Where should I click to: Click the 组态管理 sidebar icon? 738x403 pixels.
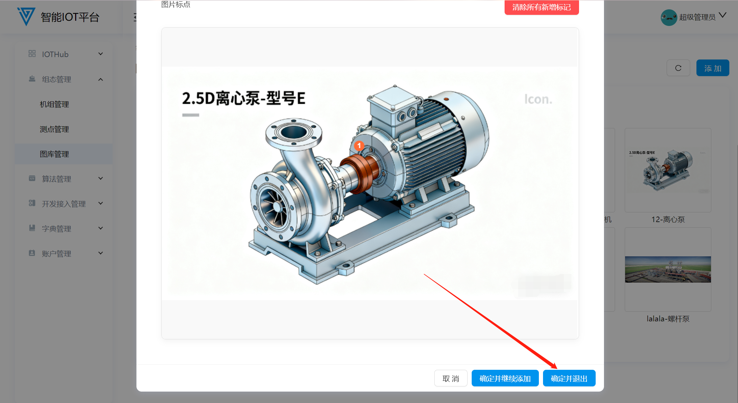(x=32, y=79)
